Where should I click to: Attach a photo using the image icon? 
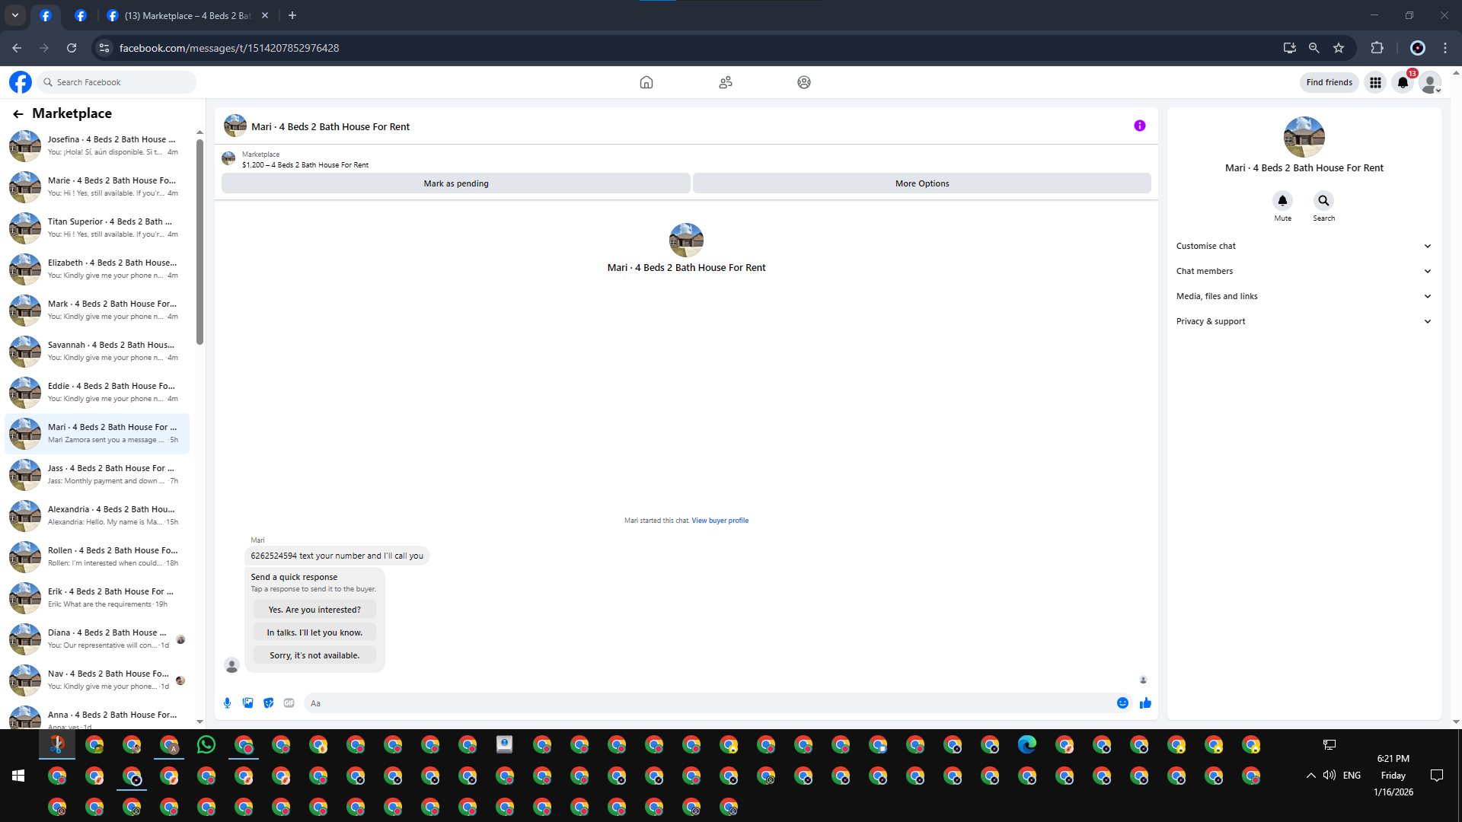pyautogui.click(x=247, y=703)
